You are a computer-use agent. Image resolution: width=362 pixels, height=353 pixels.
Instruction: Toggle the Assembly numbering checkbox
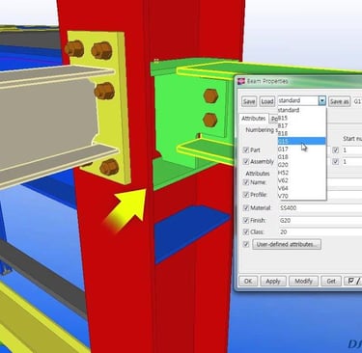246,161
